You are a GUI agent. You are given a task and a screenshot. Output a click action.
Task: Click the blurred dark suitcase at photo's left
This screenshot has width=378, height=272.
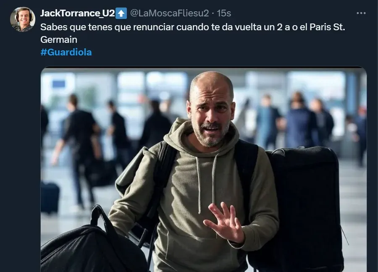(50, 198)
